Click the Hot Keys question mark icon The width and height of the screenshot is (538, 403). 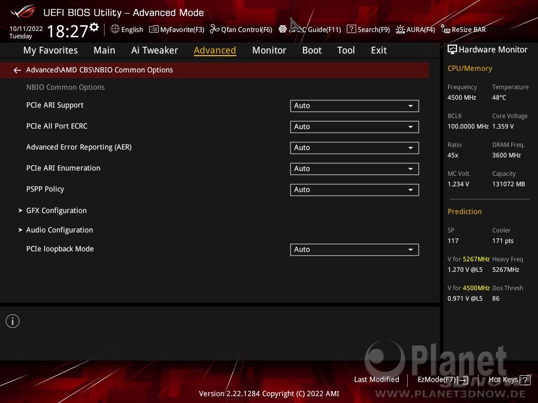pyautogui.click(x=525, y=380)
